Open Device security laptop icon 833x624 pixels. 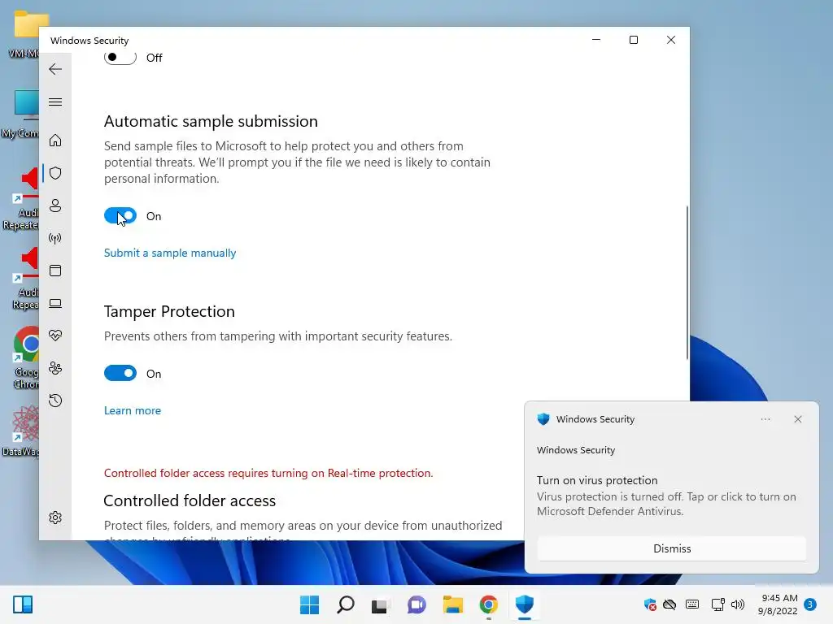tap(55, 303)
